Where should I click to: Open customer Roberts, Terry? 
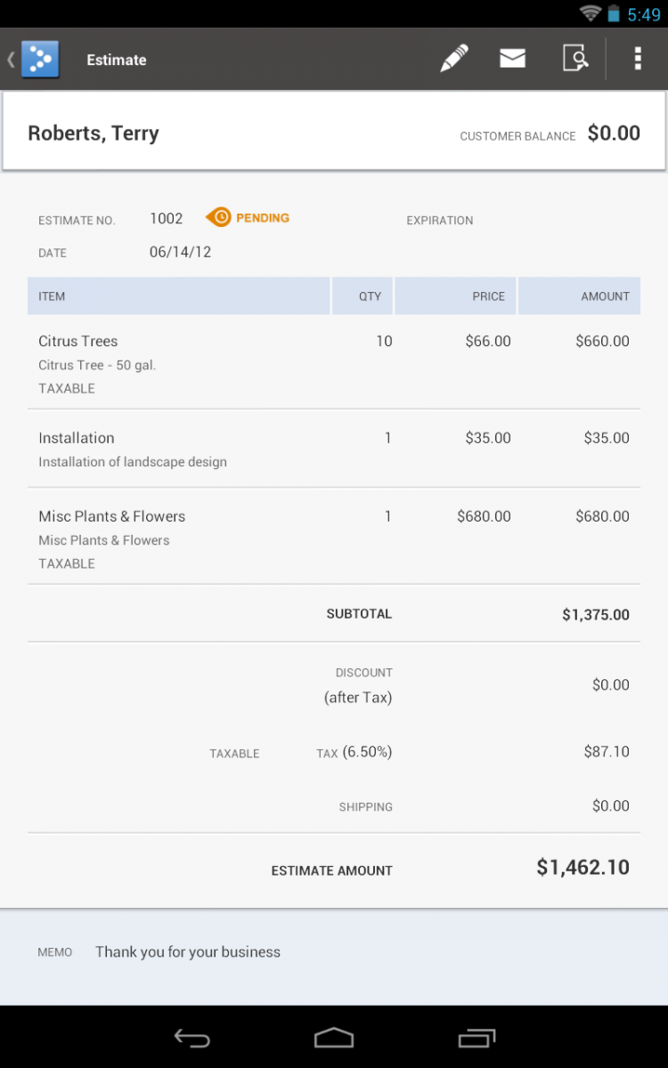pyautogui.click(x=93, y=133)
